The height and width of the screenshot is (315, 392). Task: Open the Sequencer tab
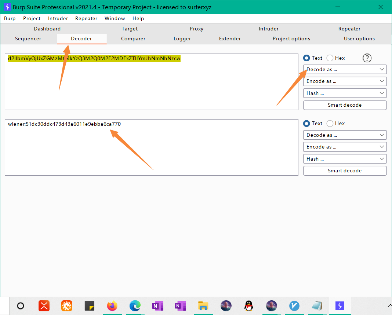[x=28, y=39]
